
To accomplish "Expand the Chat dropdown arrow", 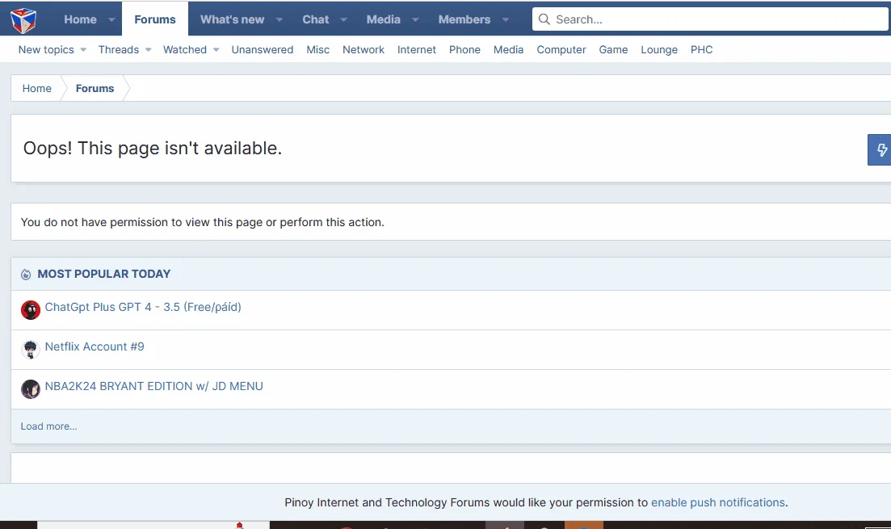I will (x=344, y=19).
